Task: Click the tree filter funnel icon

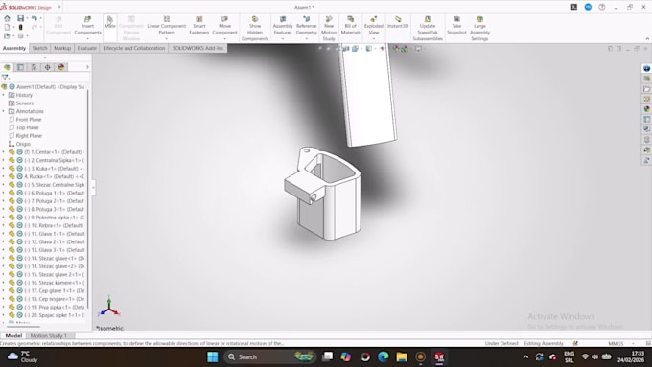Action: (5, 78)
